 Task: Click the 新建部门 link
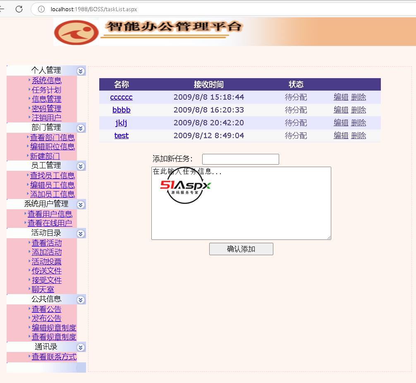(x=45, y=156)
